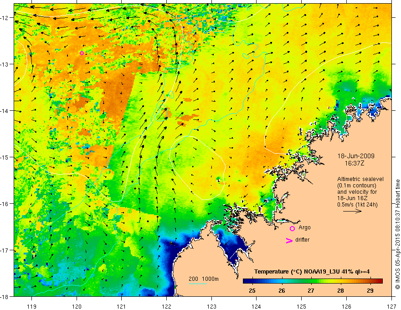Click the 18-Jun-2009 date label
This screenshot has width=401, height=310.
point(356,156)
